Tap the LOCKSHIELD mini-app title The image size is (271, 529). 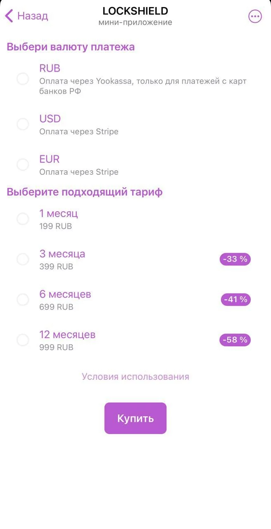tap(135, 11)
